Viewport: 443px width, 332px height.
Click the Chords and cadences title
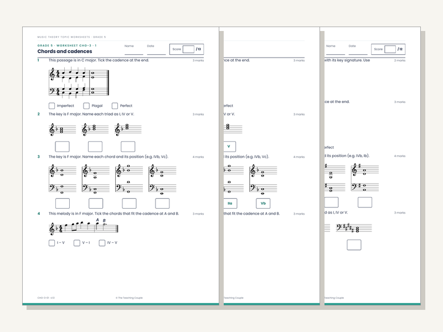coord(65,51)
